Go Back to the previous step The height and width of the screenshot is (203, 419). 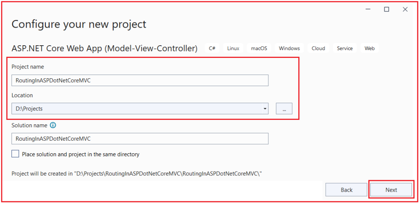point(346,190)
